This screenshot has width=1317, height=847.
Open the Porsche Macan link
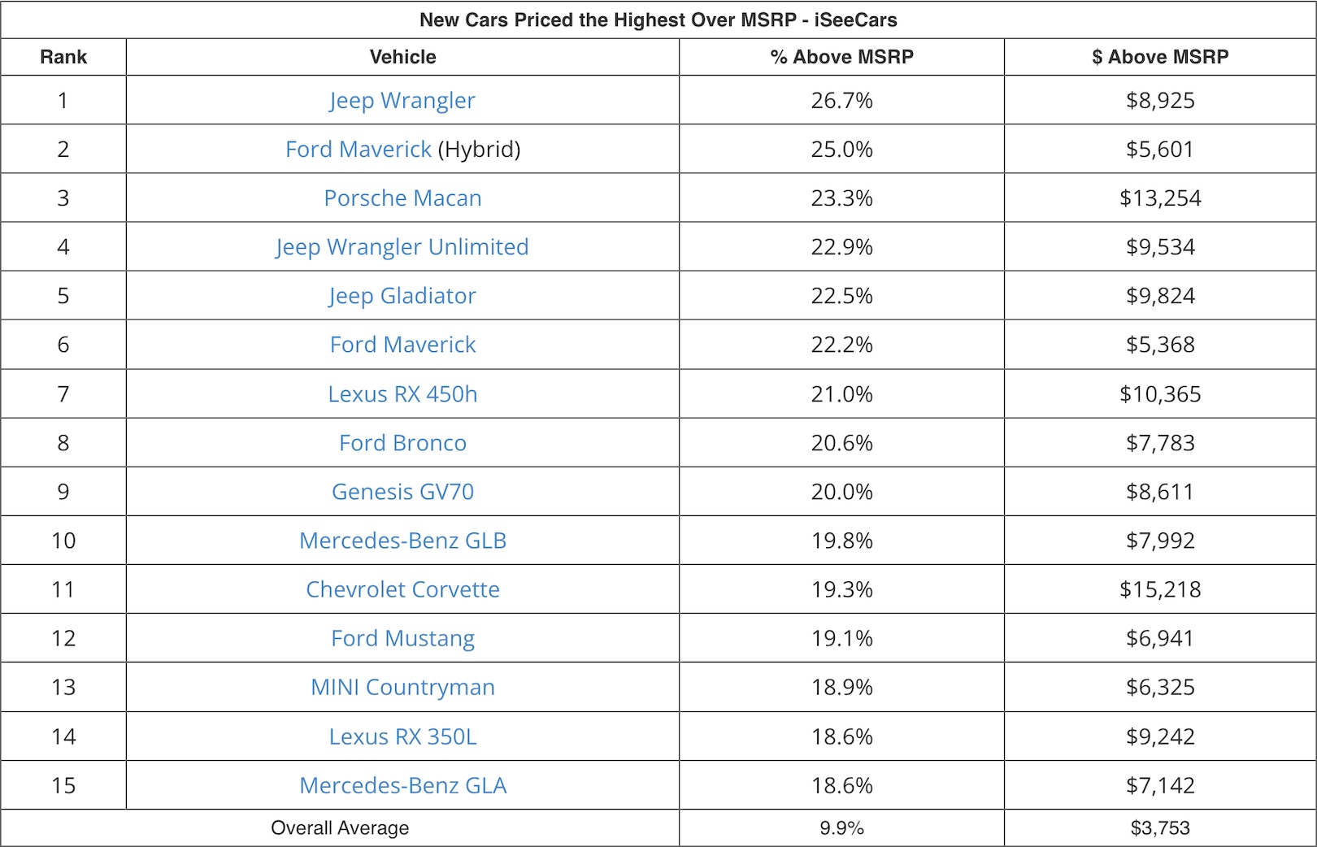pyautogui.click(x=402, y=198)
